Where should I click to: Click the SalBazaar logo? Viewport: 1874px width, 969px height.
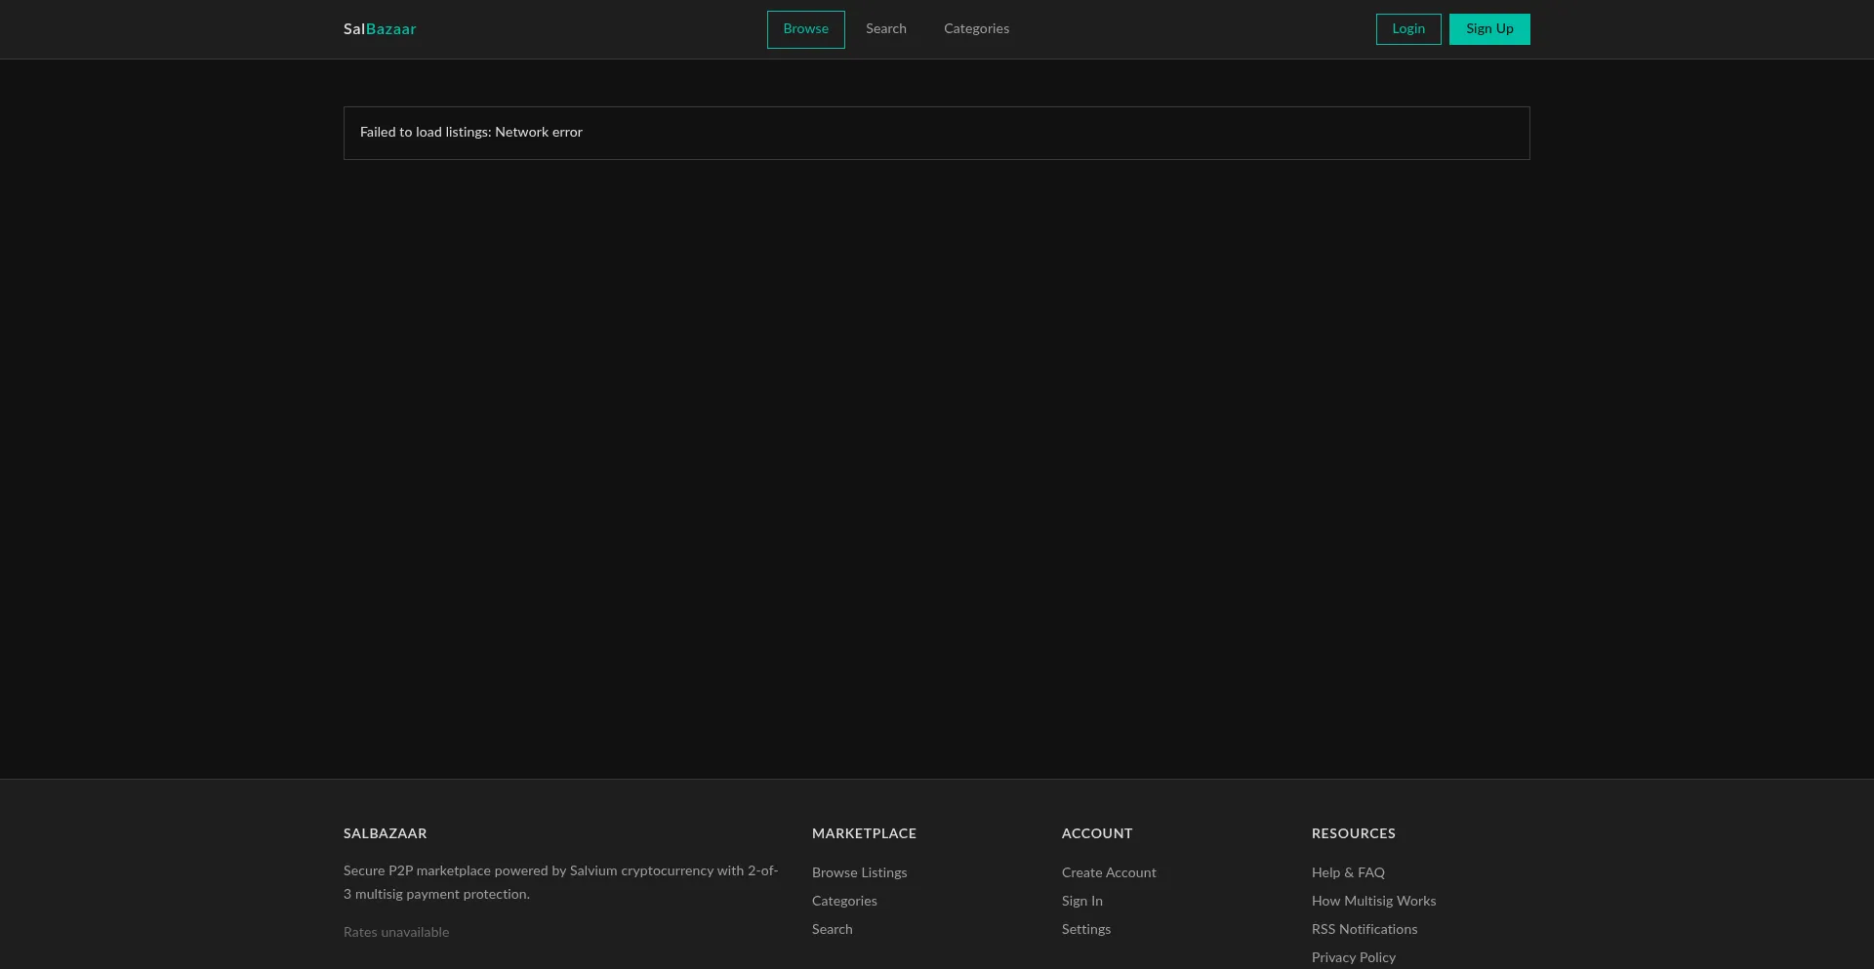tap(380, 29)
